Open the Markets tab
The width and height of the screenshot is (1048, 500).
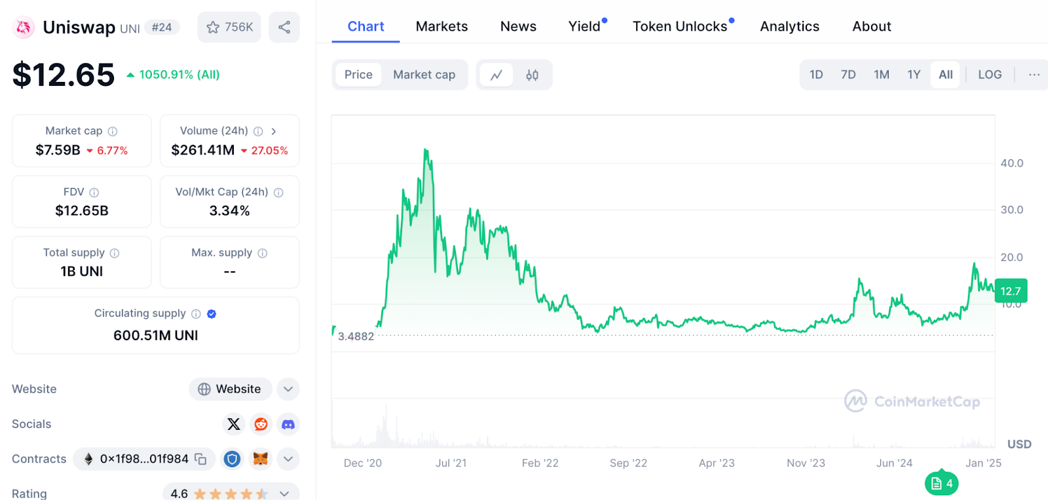point(442,26)
